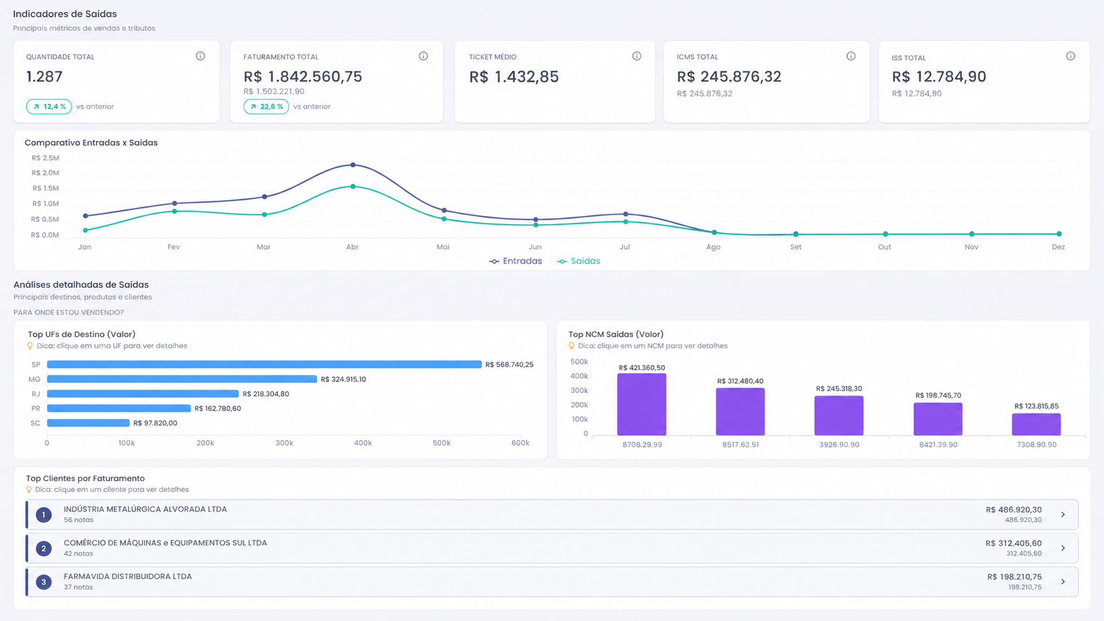The height and width of the screenshot is (621, 1104).
Task: Click the NCM code label 8517.62.51
Action: click(x=740, y=445)
